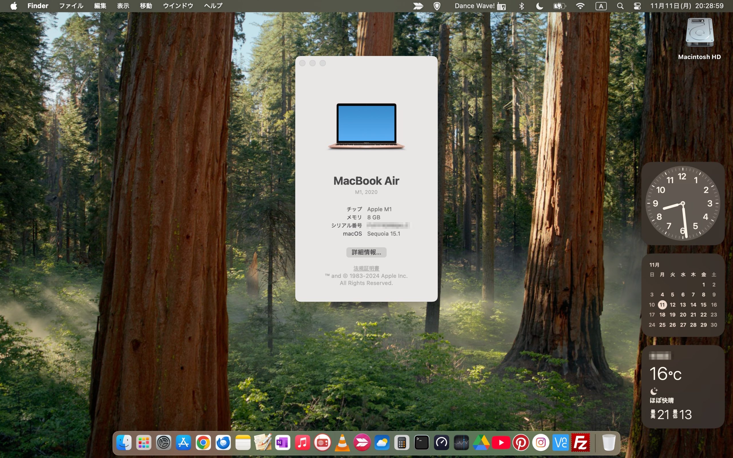Open the 編集 menu
This screenshot has width=733, height=458.
100,6
